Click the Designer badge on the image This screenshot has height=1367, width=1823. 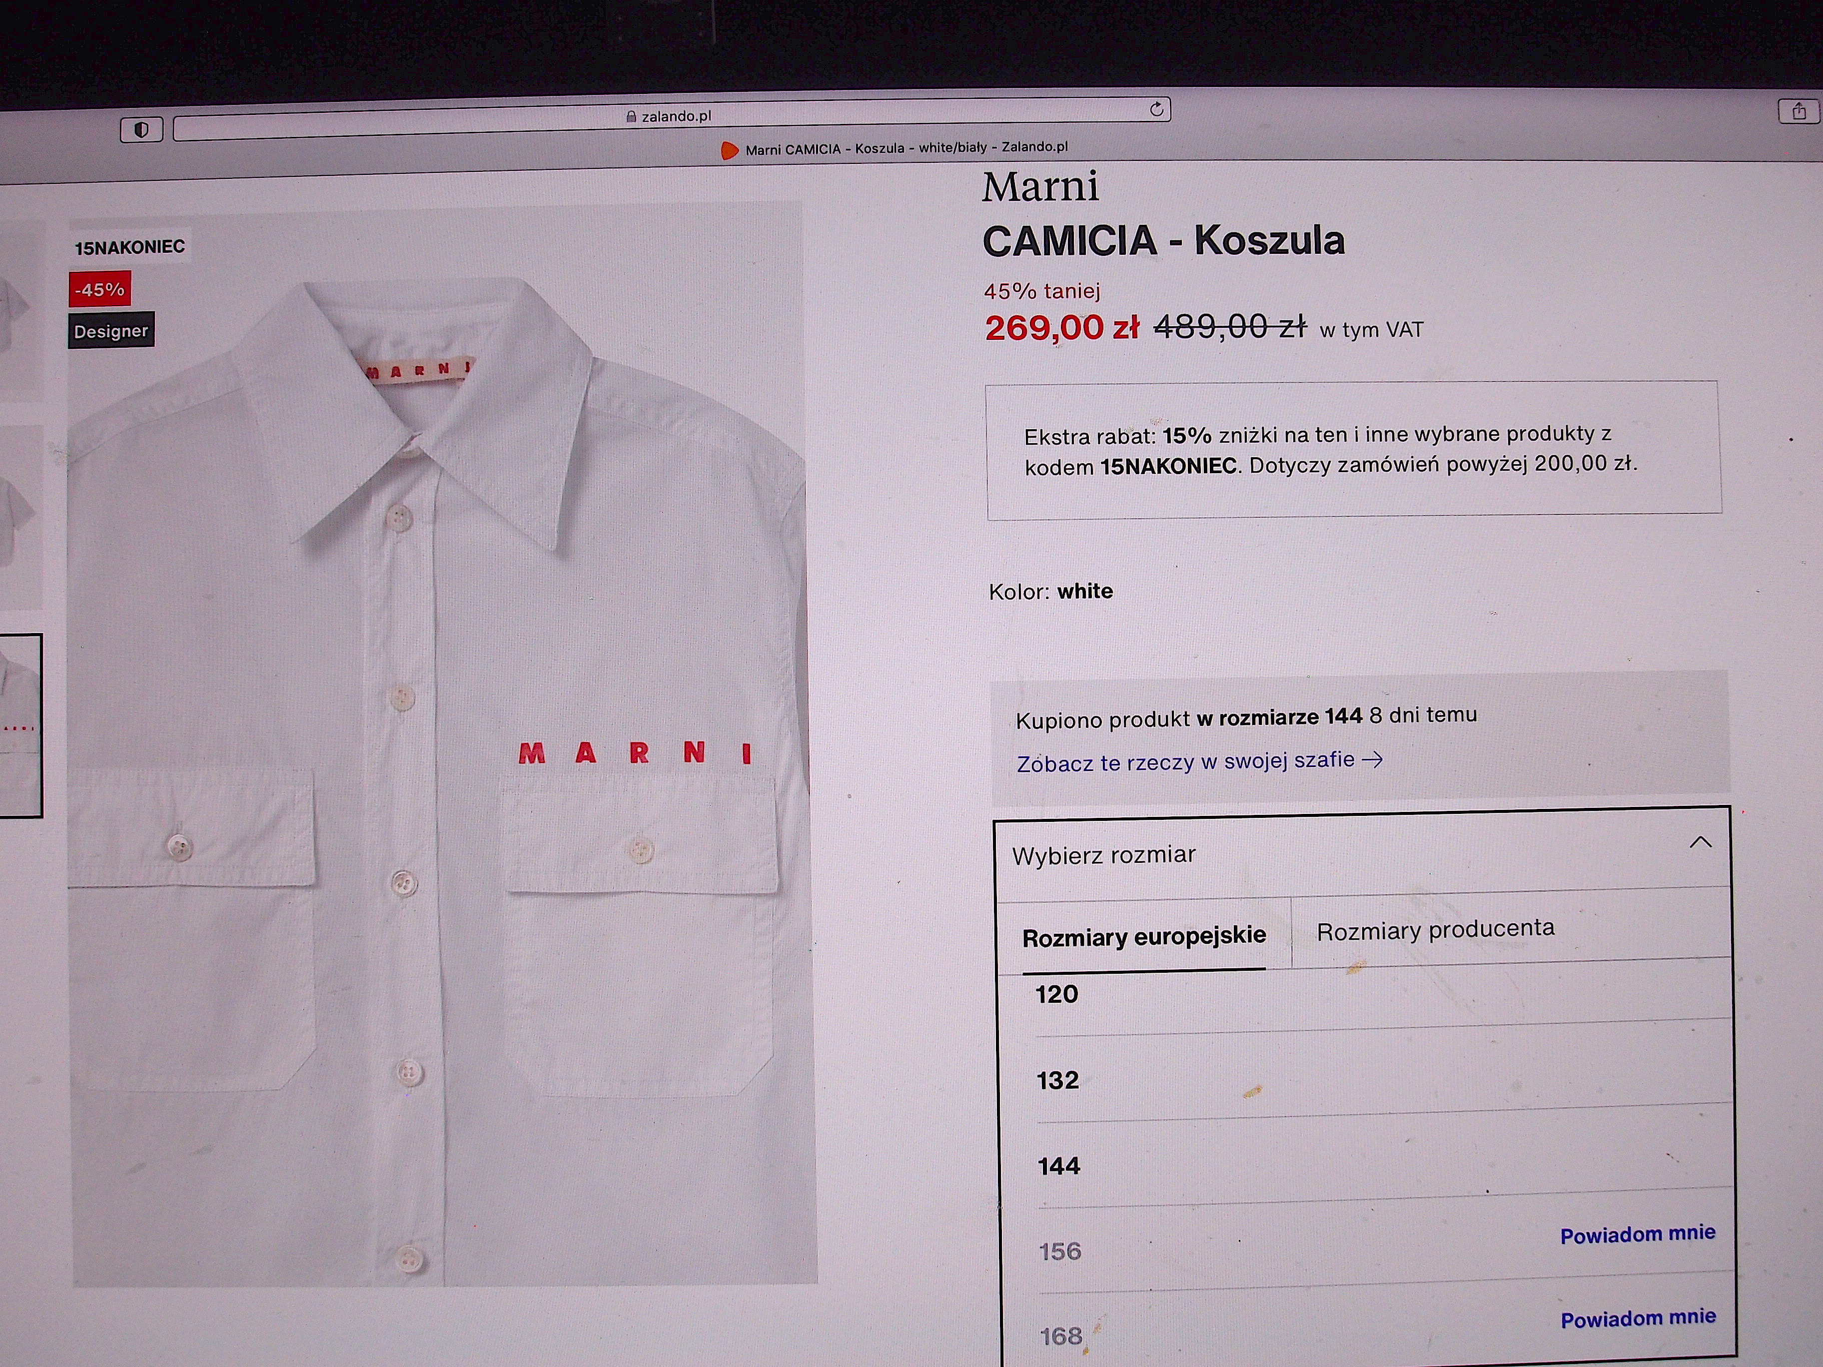[110, 331]
